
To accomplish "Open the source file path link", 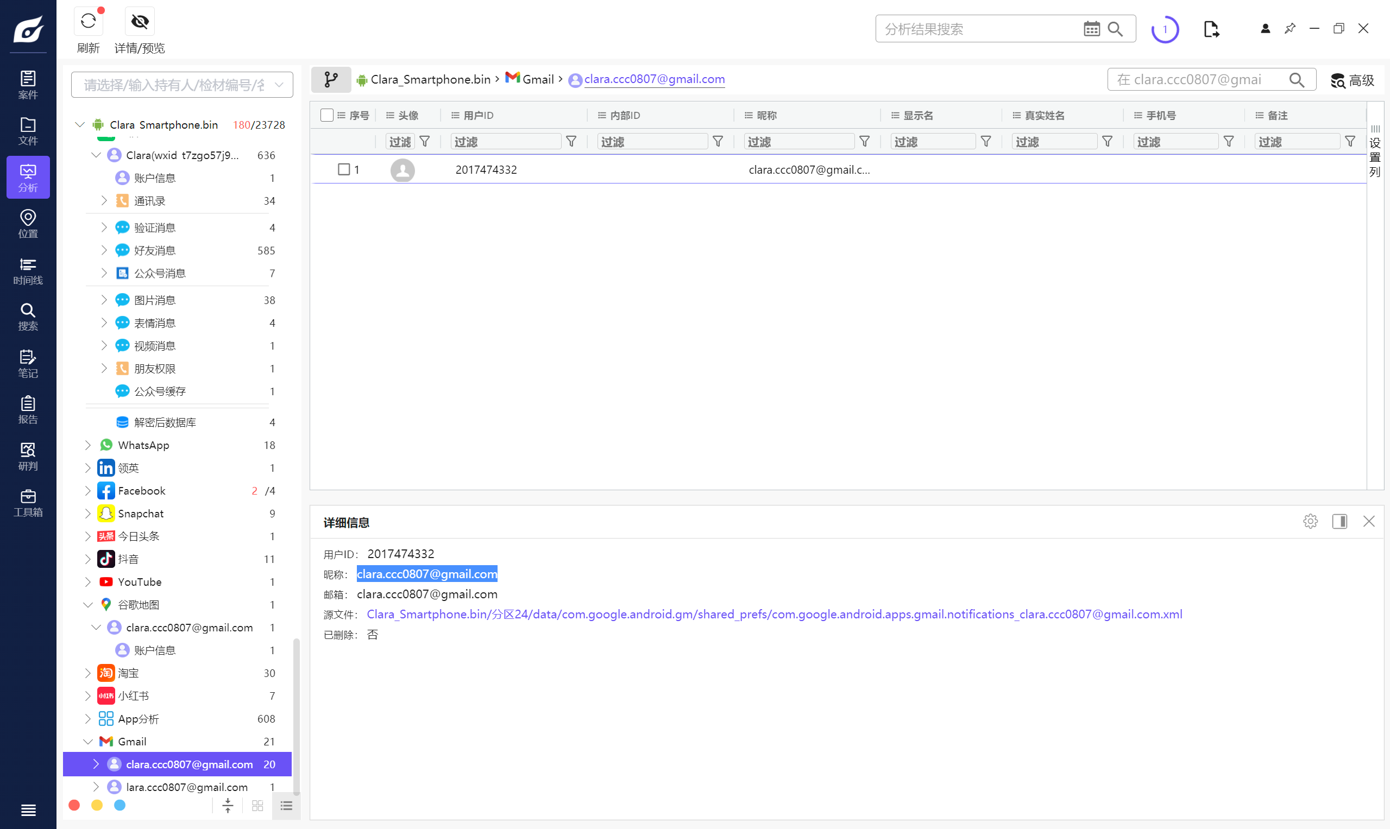I will click(x=774, y=614).
